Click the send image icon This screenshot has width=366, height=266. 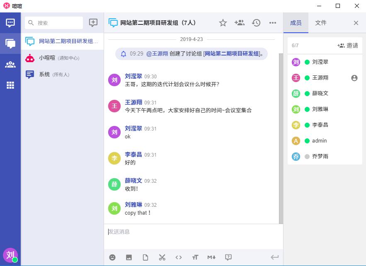(129, 257)
